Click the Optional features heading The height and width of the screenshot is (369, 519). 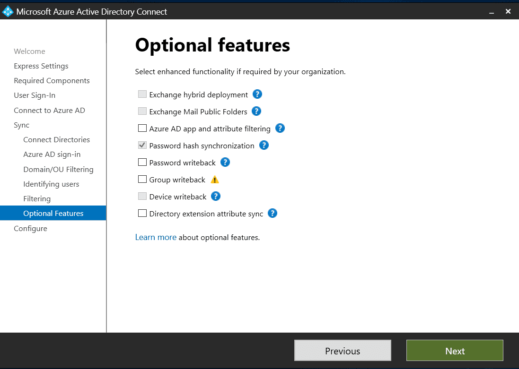(x=212, y=45)
